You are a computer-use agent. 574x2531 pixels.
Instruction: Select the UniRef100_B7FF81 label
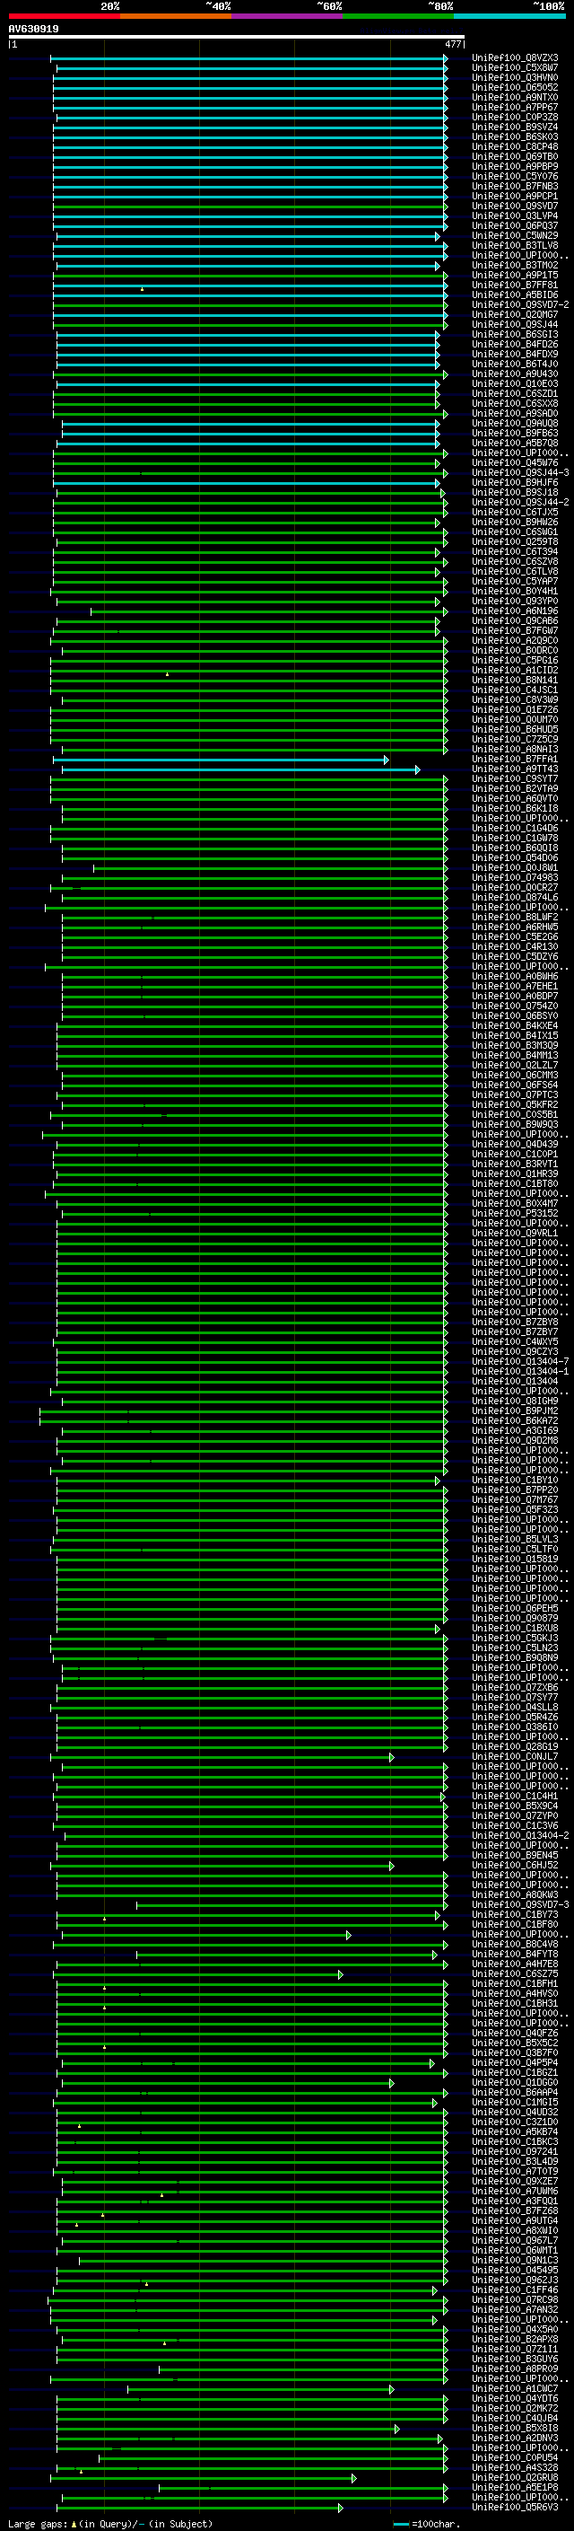click(x=514, y=285)
